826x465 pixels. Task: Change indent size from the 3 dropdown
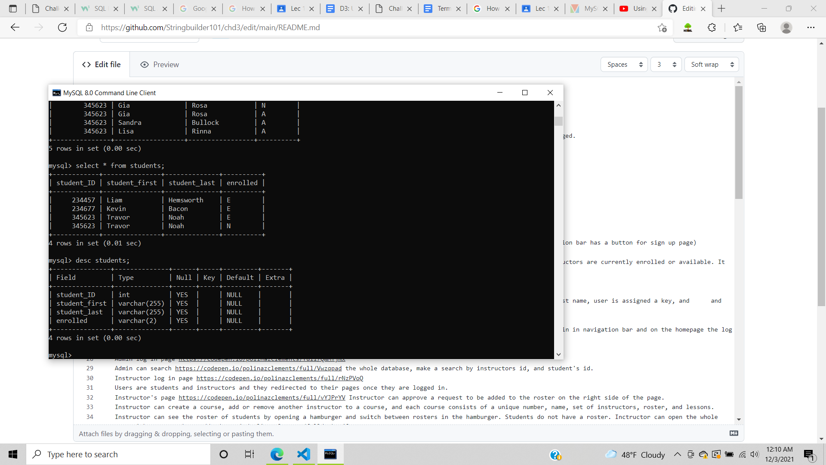click(x=666, y=64)
